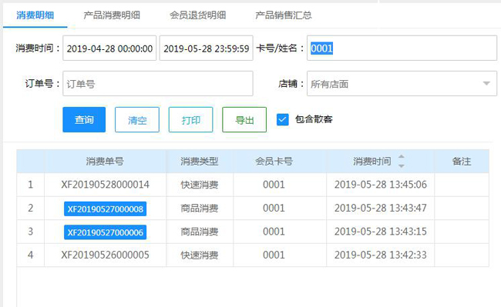The height and width of the screenshot is (307, 501).
Task: Click the 打印 button
Action: point(190,119)
